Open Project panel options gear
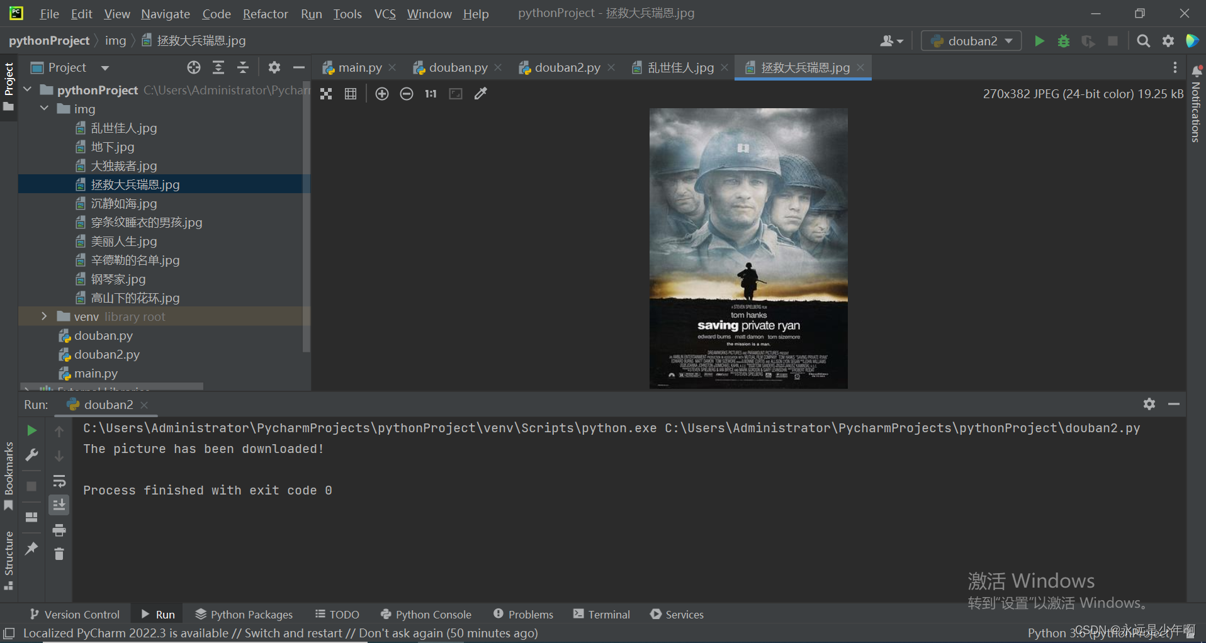The width and height of the screenshot is (1206, 643). tap(274, 67)
